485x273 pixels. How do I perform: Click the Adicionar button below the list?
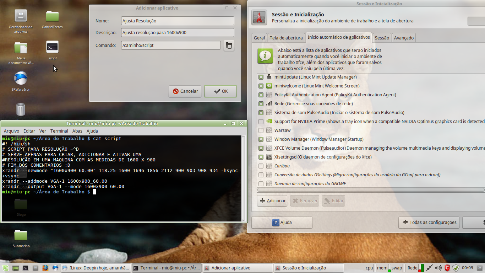(273, 201)
